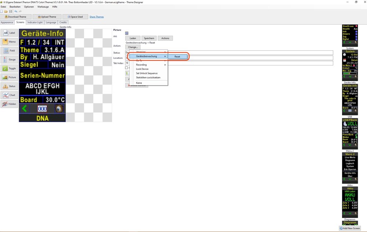The image size is (367, 232).
Task: Open the Change... action dropdown
Action: [x=132, y=47]
